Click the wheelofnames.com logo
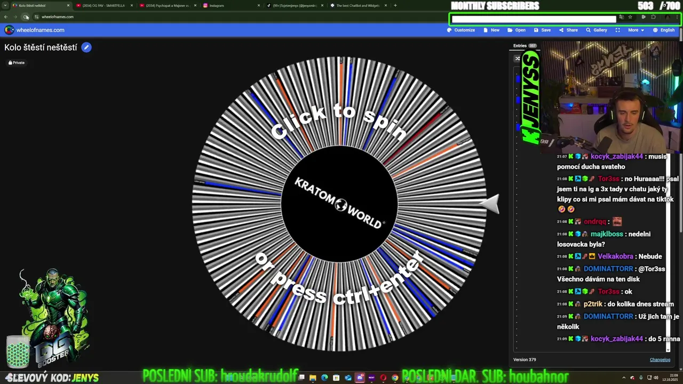The image size is (683, 384). pyautogui.click(x=35, y=30)
